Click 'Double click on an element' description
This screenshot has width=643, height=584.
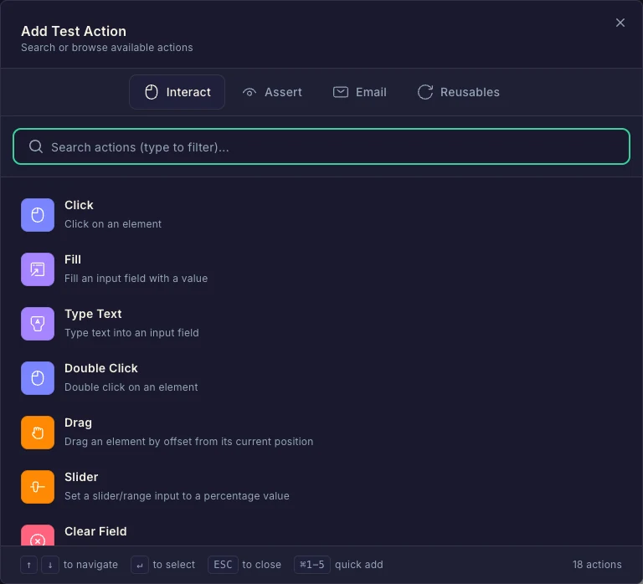(131, 387)
